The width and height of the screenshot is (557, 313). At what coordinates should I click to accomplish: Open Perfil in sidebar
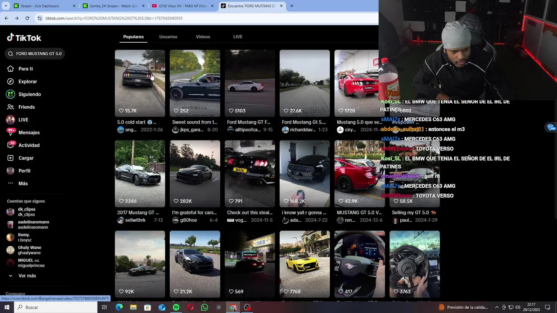coord(19,171)
